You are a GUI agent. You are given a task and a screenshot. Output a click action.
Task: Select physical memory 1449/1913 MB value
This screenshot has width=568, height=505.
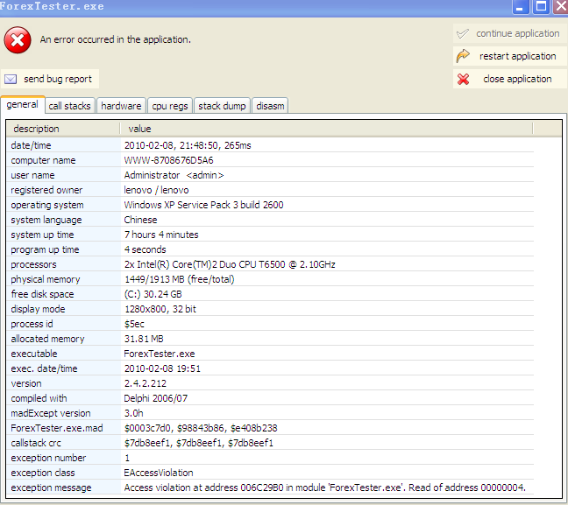(180, 279)
